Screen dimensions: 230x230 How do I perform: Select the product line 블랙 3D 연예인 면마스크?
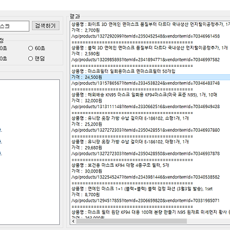click(149, 48)
